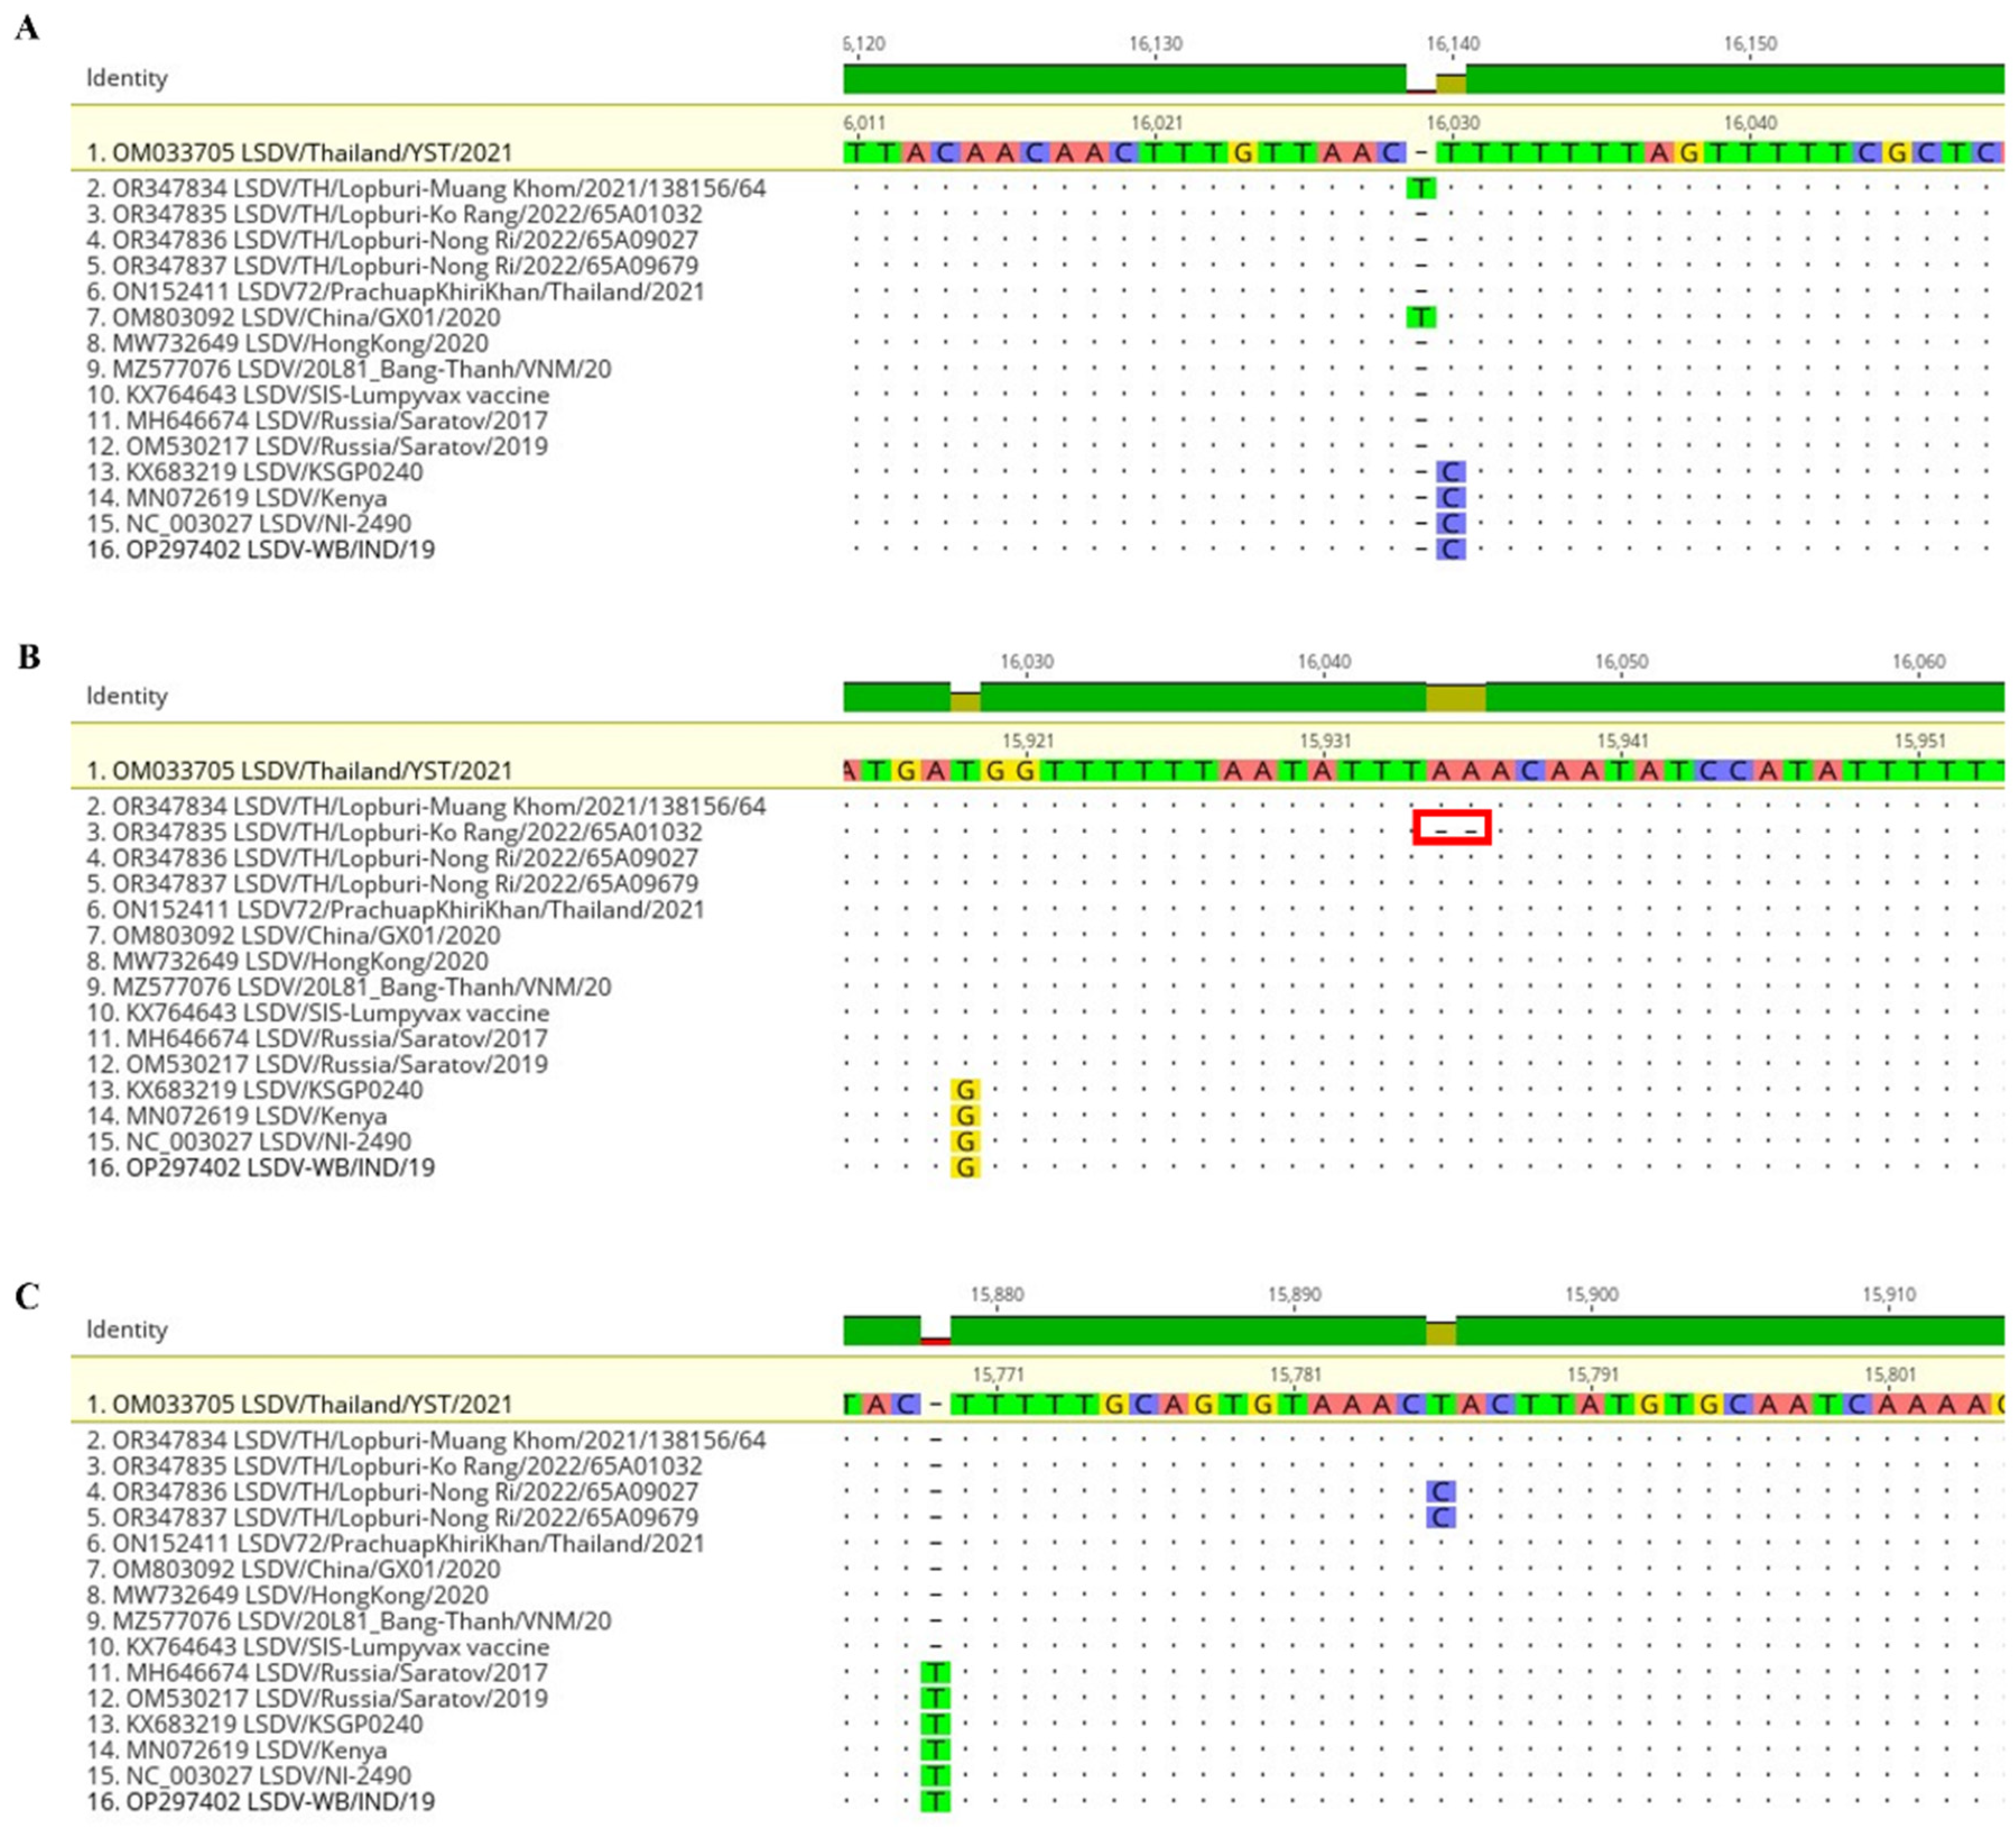2016x1830 pixels.
Task: Select NC_003027 LSDV/NI-2490 in panel A
Action: point(248,524)
